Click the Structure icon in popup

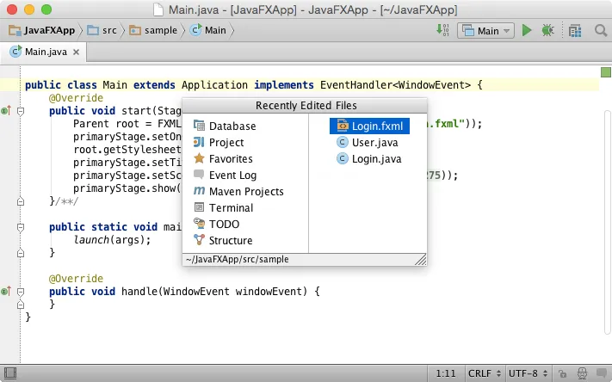199,239
